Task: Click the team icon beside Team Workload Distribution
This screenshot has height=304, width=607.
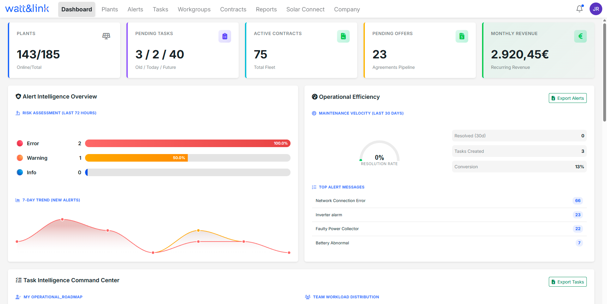Action: coord(307,297)
